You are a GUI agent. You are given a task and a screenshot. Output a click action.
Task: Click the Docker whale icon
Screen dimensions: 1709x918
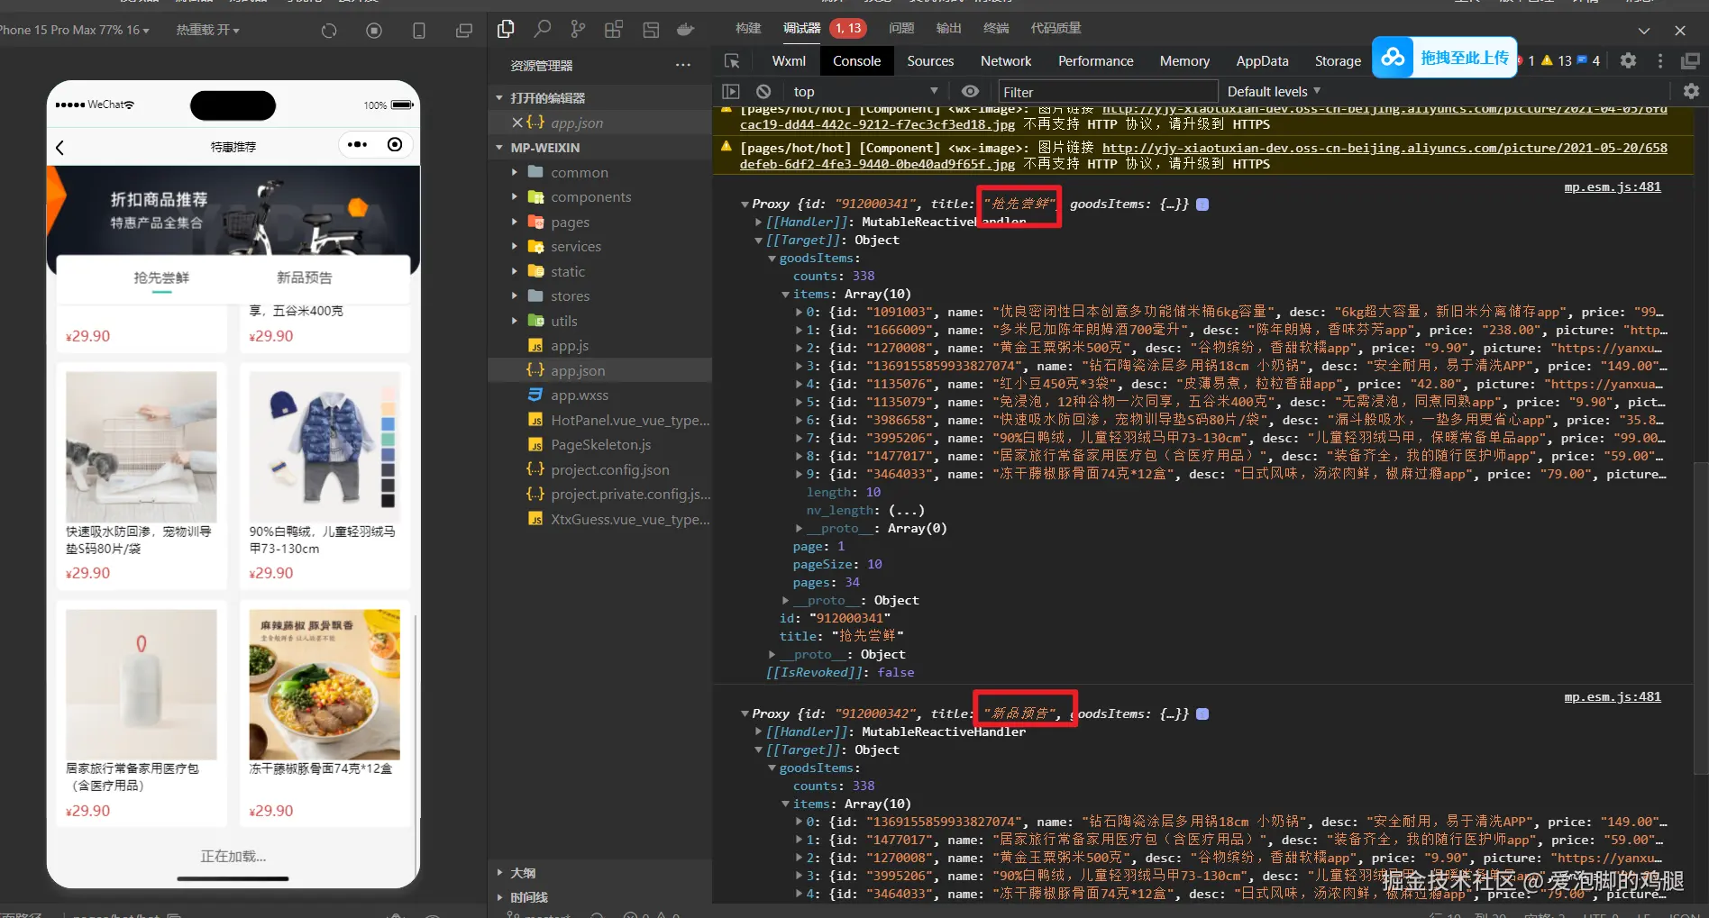[686, 29]
